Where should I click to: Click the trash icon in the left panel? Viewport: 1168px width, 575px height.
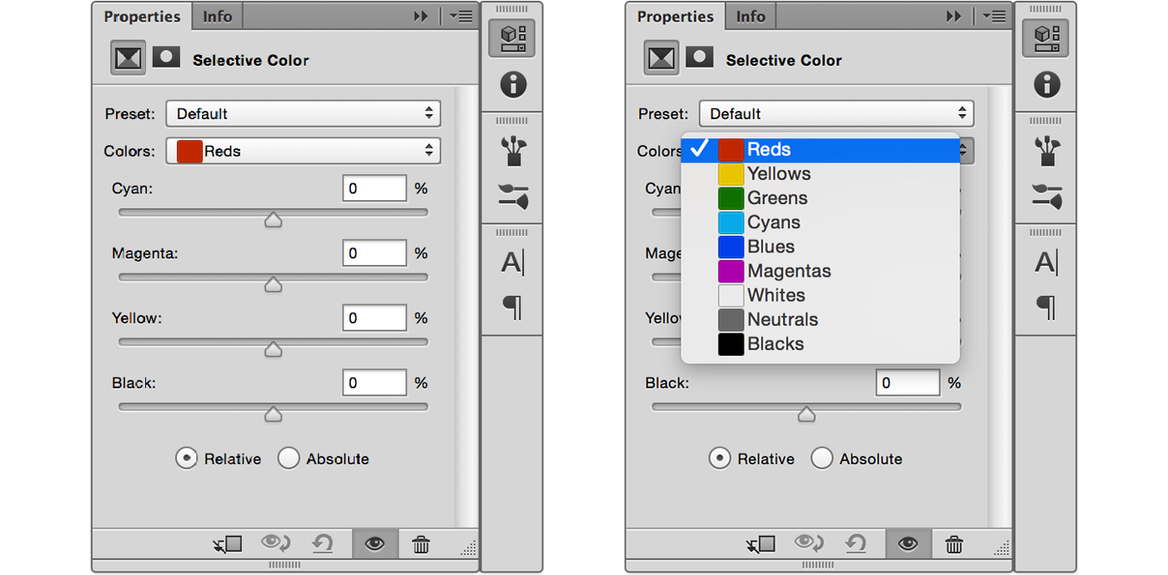[421, 545]
